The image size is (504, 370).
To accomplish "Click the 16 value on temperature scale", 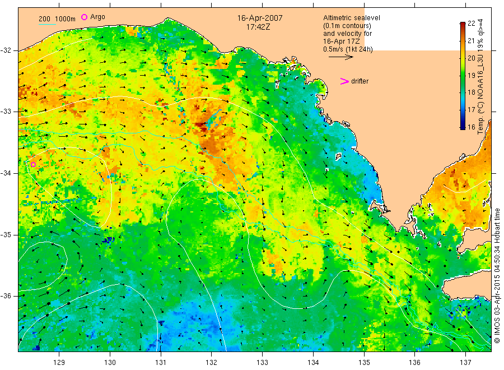I will click(x=471, y=127).
